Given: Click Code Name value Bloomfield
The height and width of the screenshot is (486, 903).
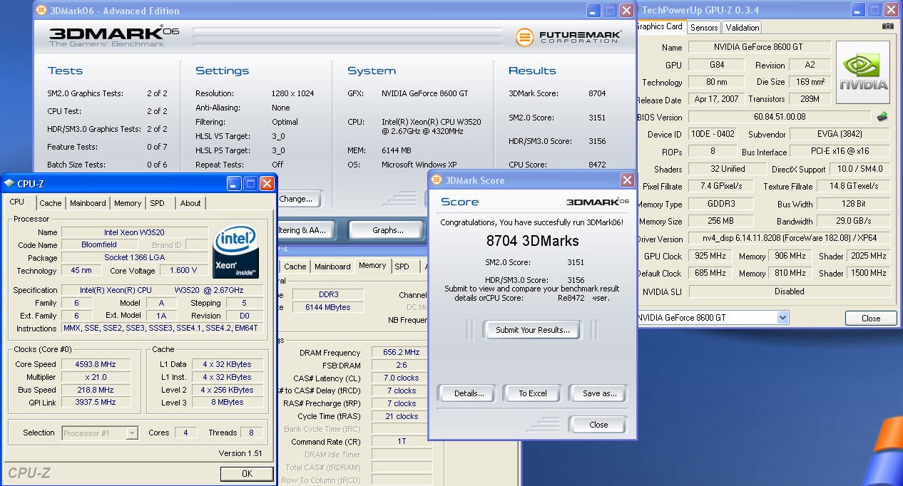Looking at the screenshot, I should pyautogui.click(x=99, y=244).
